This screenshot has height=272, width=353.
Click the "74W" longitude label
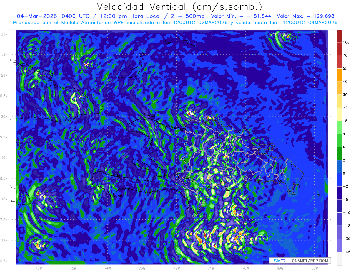click(x=107, y=268)
